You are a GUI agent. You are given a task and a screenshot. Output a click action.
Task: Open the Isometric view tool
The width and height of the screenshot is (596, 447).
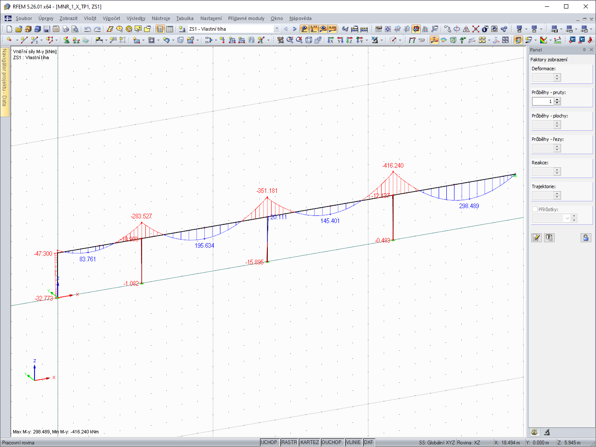click(x=310, y=40)
